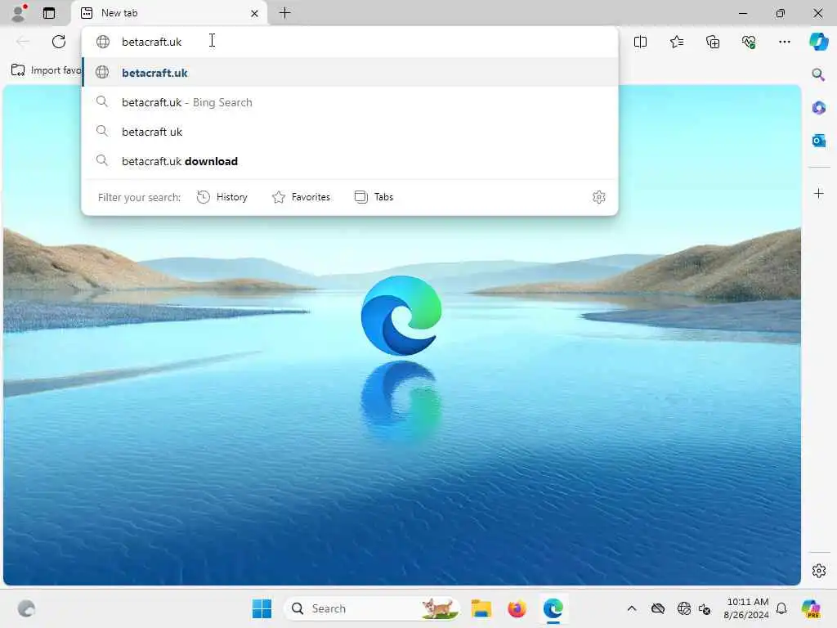Filter search by Tabs

[374, 197]
